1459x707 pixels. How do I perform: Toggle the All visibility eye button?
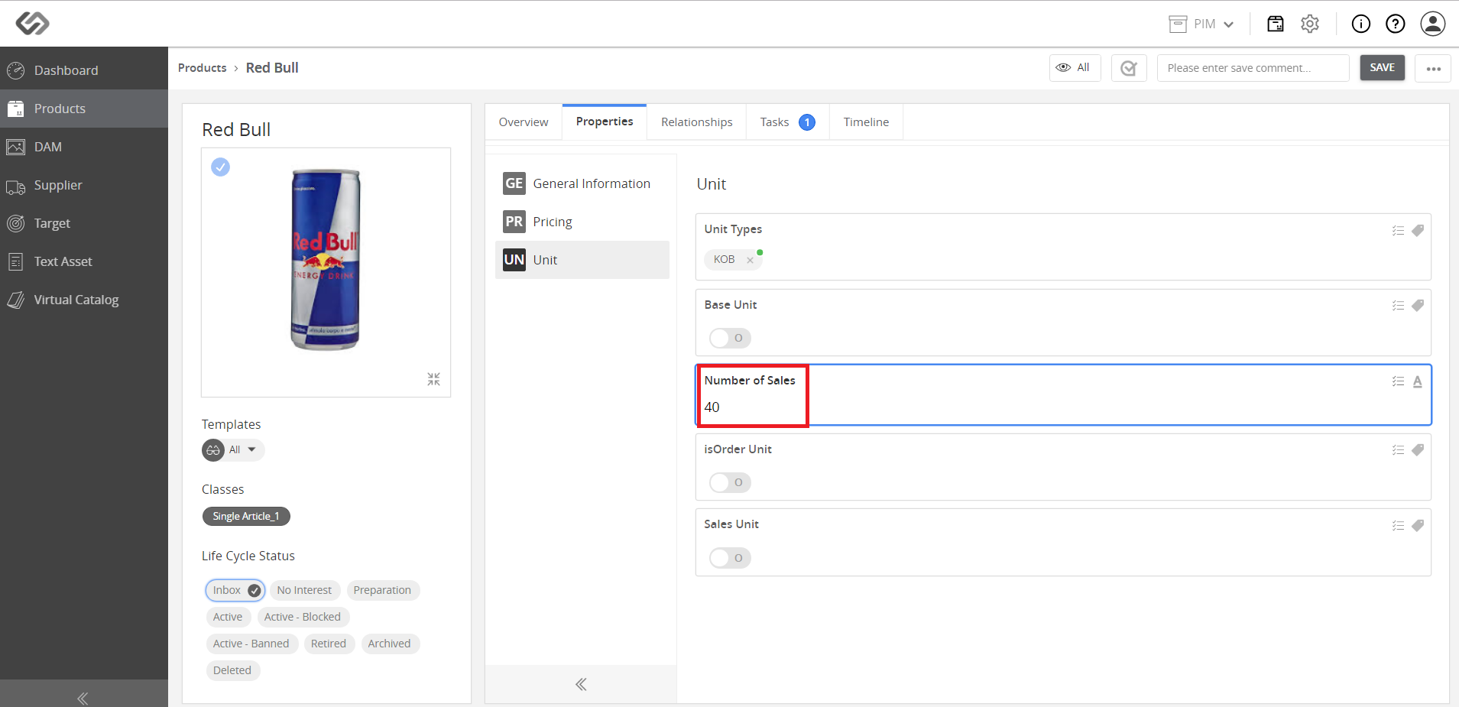[x=1075, y=68]
